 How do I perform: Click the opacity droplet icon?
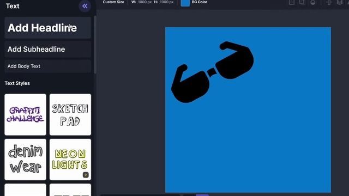312,2
